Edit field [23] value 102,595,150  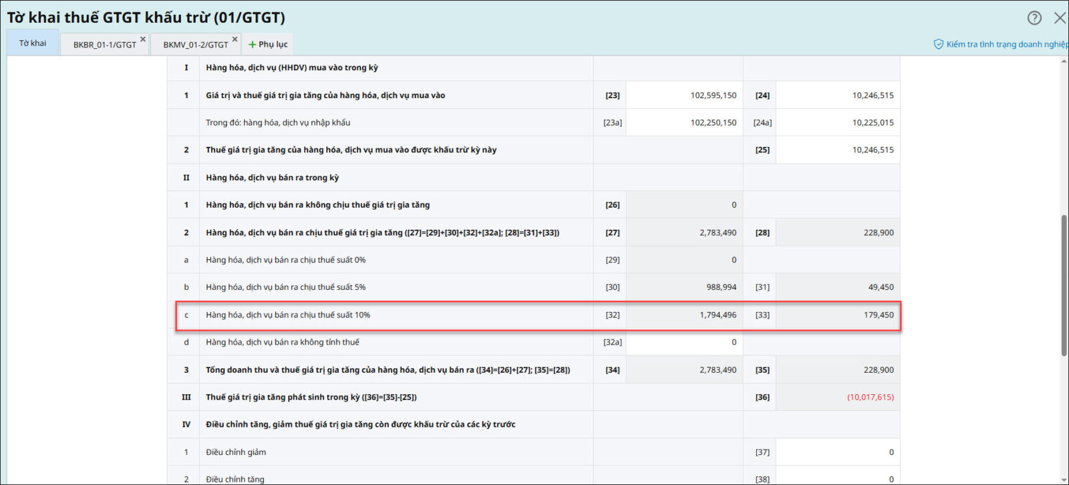coord(684,96)
